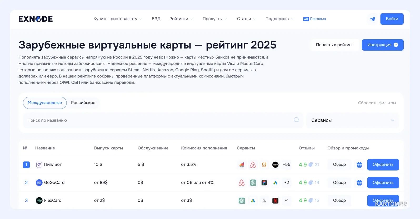Click the Обслуживание column header
420x219 pixels.
point(153,148)
